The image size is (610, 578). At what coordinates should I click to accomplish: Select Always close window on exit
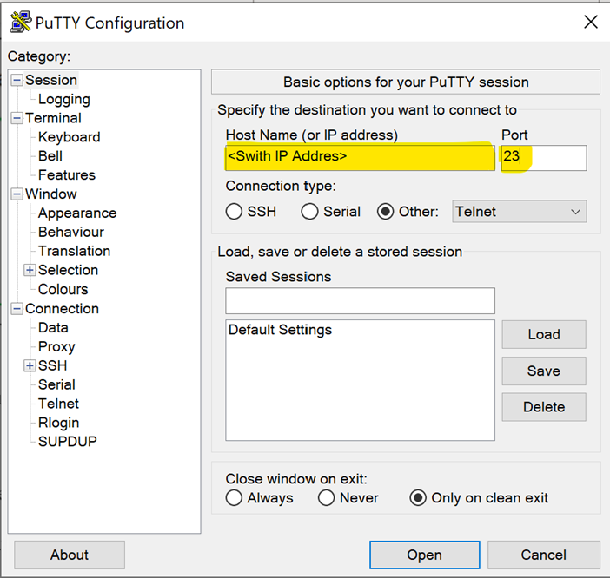[x=234, y=498]
